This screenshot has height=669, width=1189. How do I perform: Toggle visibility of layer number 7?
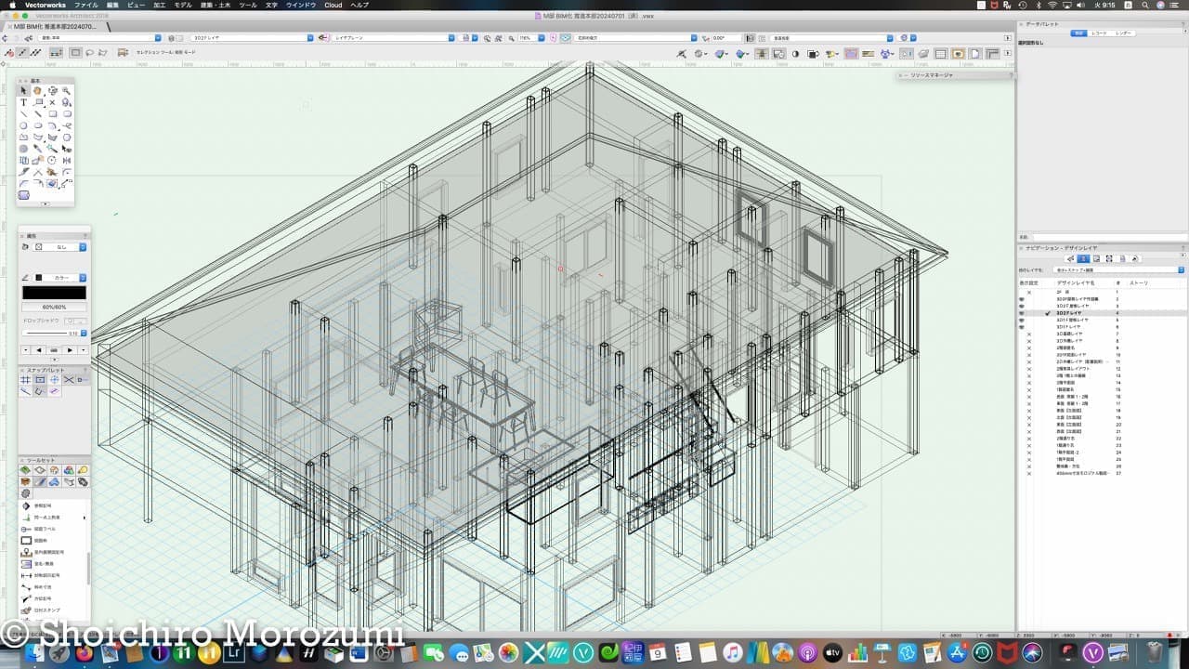point(1028,334)
